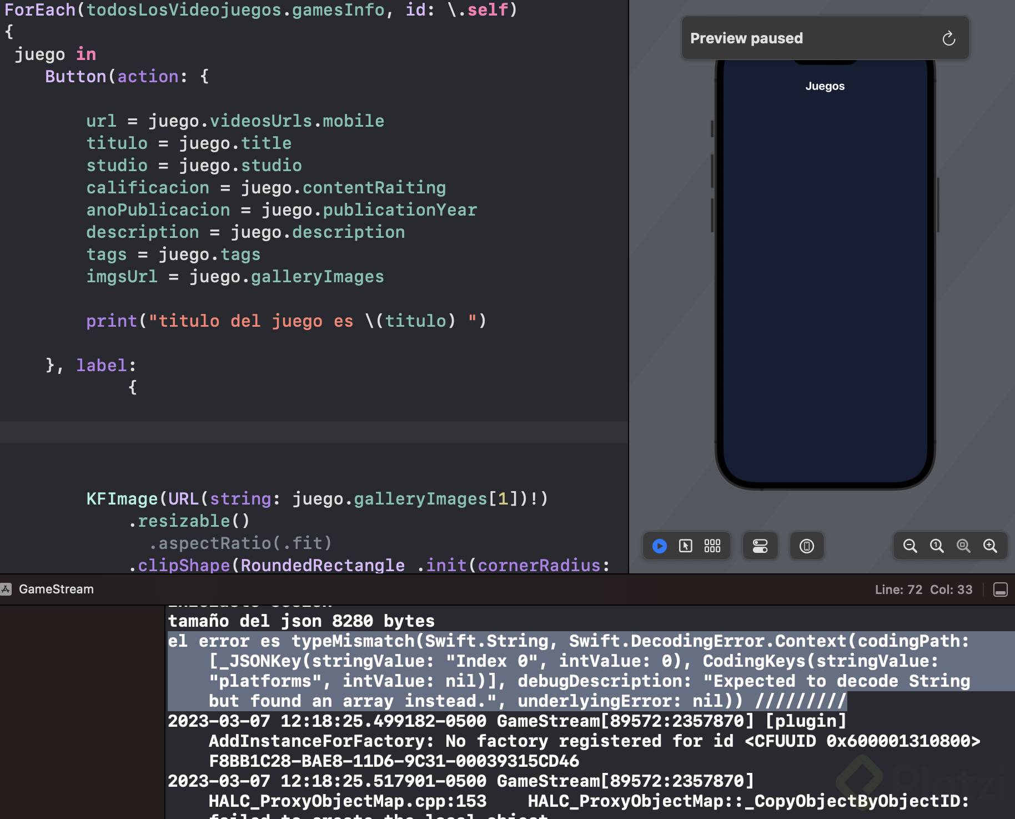Viewport: 1015px width, 819px height.
Task: Click the line 'anoPublicacion = juego.publicationYear'
Action: pos(282,210)
